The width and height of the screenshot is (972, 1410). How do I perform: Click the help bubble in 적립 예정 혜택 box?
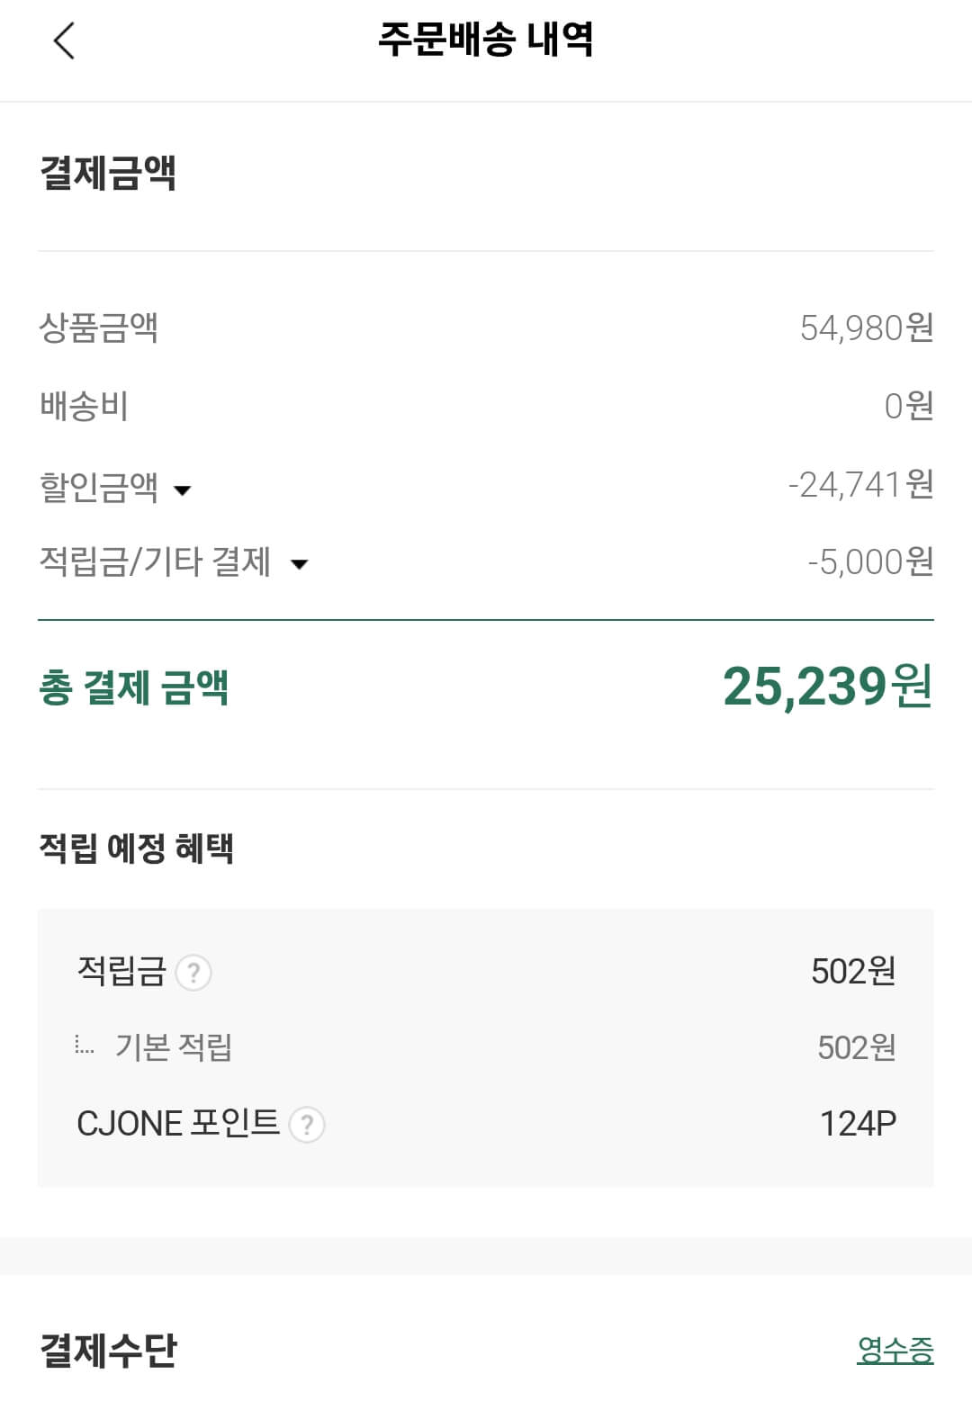point(196,973)
